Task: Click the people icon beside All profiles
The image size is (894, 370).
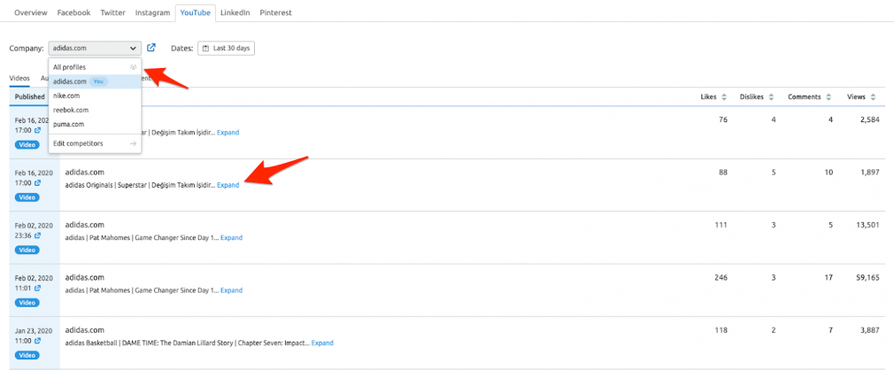Action: (134, 67)
